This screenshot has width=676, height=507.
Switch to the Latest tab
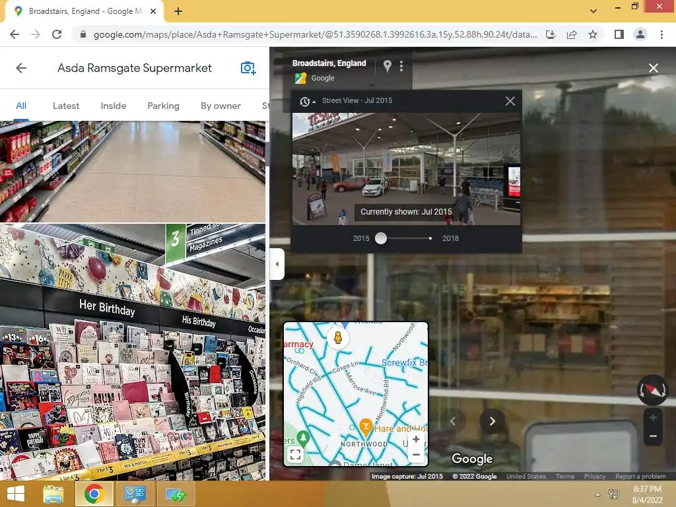point(66,106)
